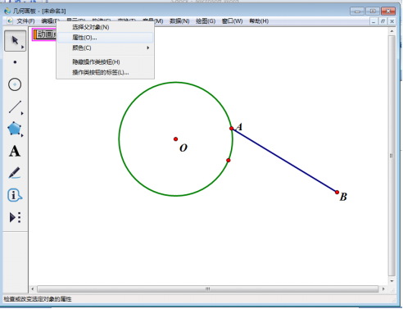Expand the 颜色(C) submenu arrow
The width and height of the screenshot is (403, 309).
click(x=148, y=48)
